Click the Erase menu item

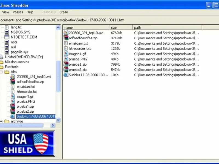click(64, 12)
